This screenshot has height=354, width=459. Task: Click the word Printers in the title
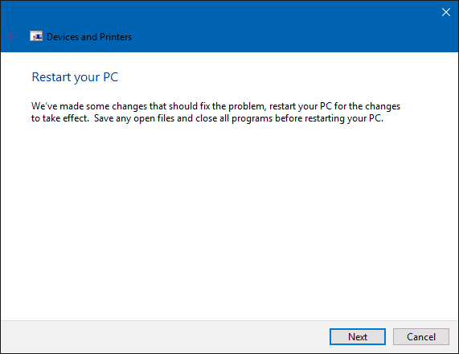[x=116, y=37]
